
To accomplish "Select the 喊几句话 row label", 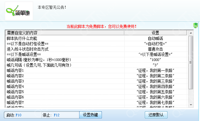I will 39,65.
